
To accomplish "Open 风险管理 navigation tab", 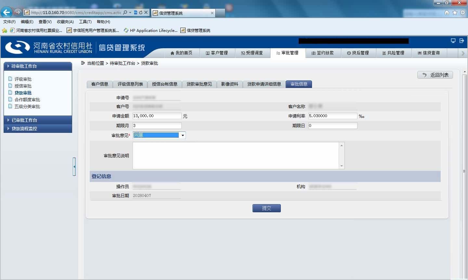I will point(394,53).
